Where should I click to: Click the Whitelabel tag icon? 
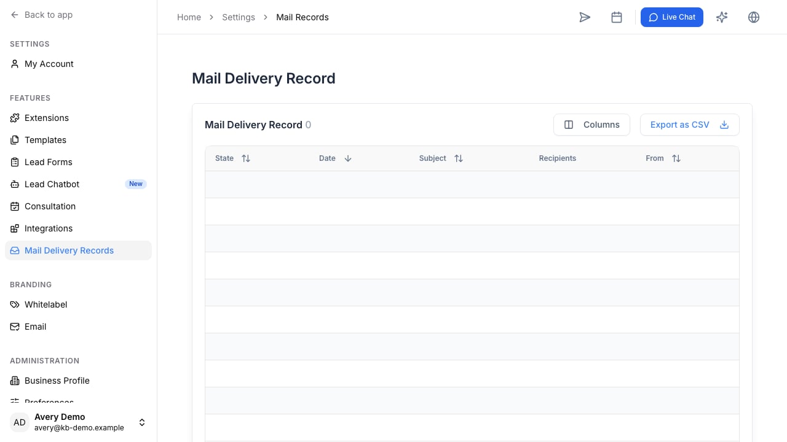coord(15,304)
